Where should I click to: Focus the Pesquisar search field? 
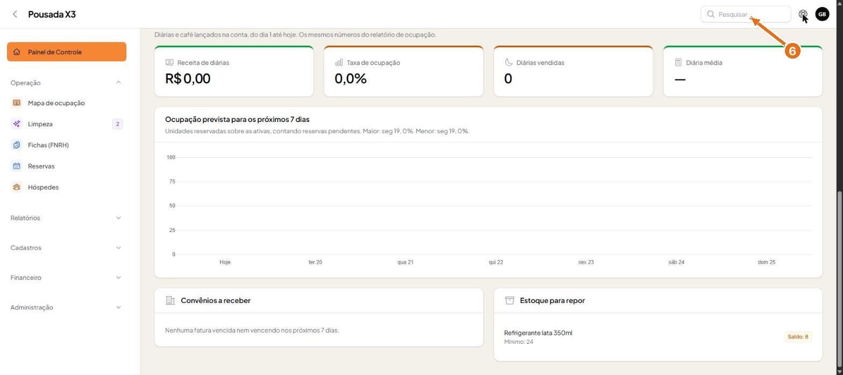click(746, 15)
